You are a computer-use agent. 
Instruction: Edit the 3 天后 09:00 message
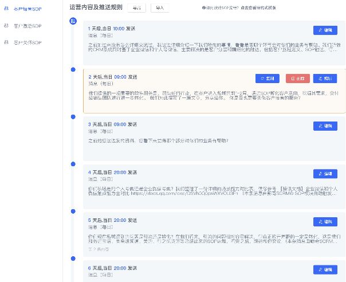tap(325, 126)
